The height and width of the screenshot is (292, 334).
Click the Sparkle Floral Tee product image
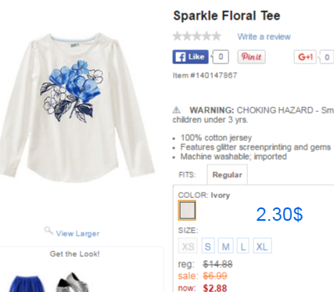(x=77, y=107)
